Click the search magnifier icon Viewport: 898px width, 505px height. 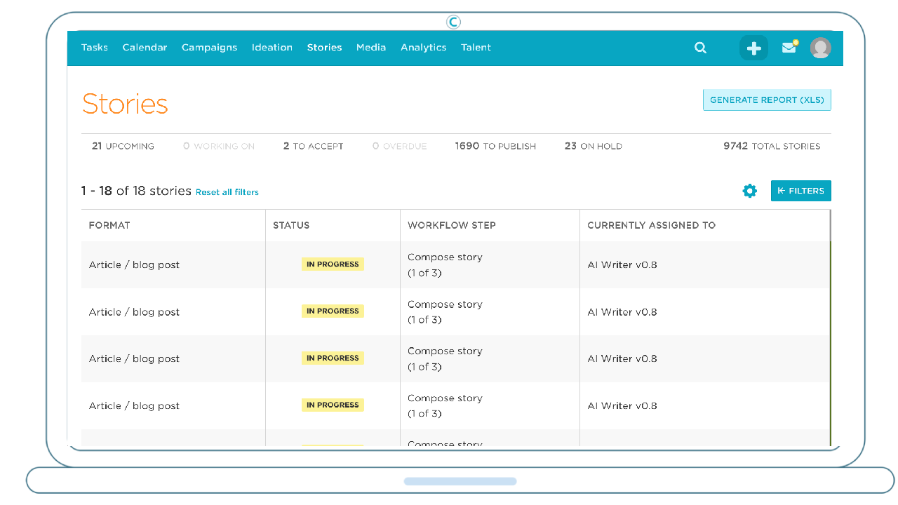pyautogui.click(x=700, y=48)
